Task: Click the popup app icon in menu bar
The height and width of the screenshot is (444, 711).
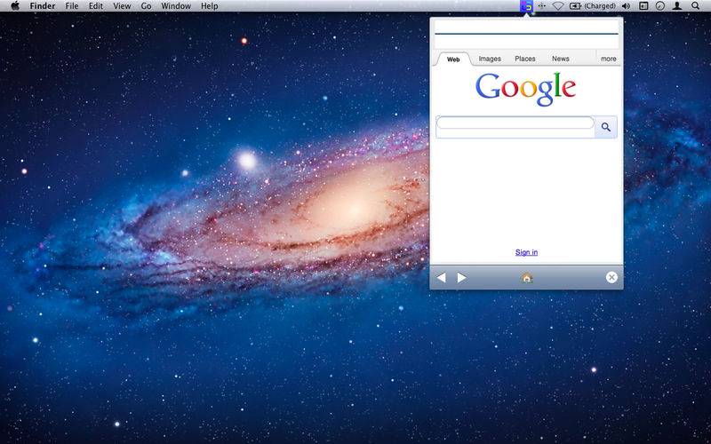Action: point(526,6)
